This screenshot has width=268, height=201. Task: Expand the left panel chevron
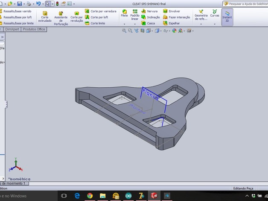[2, 37]
